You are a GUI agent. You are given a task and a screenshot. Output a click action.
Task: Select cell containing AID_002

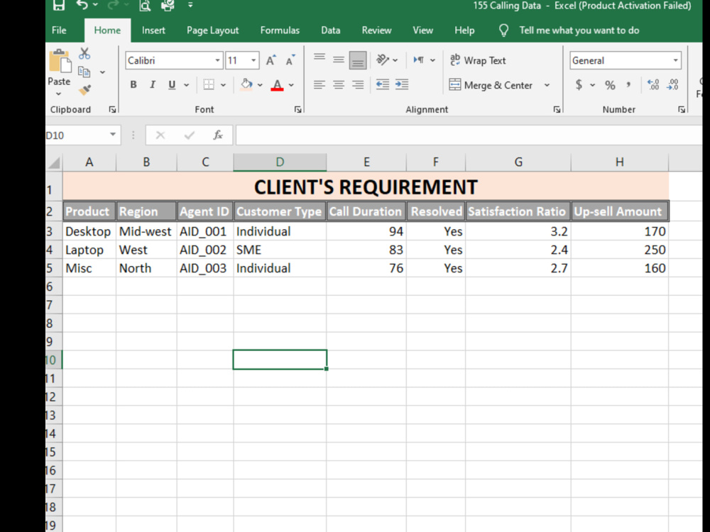[205, 250]
